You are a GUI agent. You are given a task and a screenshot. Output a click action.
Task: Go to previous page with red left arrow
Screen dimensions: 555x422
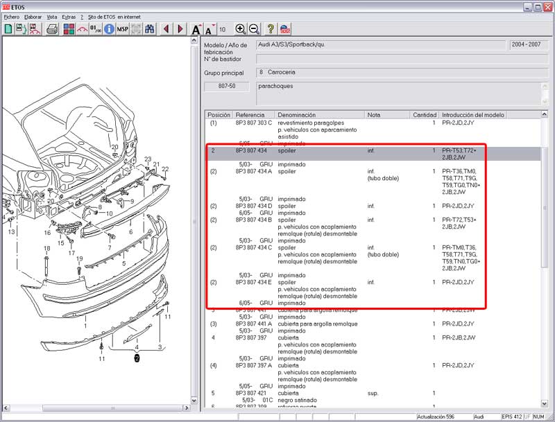[x=166, y=29]
